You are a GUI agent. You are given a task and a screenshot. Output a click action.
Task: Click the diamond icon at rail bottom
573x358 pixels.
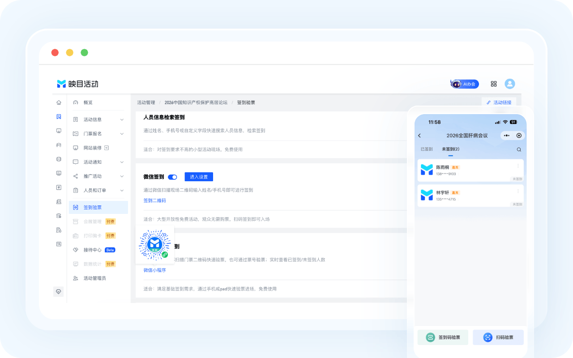58,291
